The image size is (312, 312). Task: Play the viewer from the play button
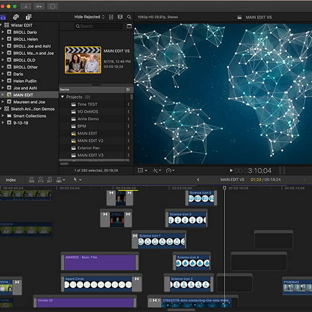(x=231, y=171)
